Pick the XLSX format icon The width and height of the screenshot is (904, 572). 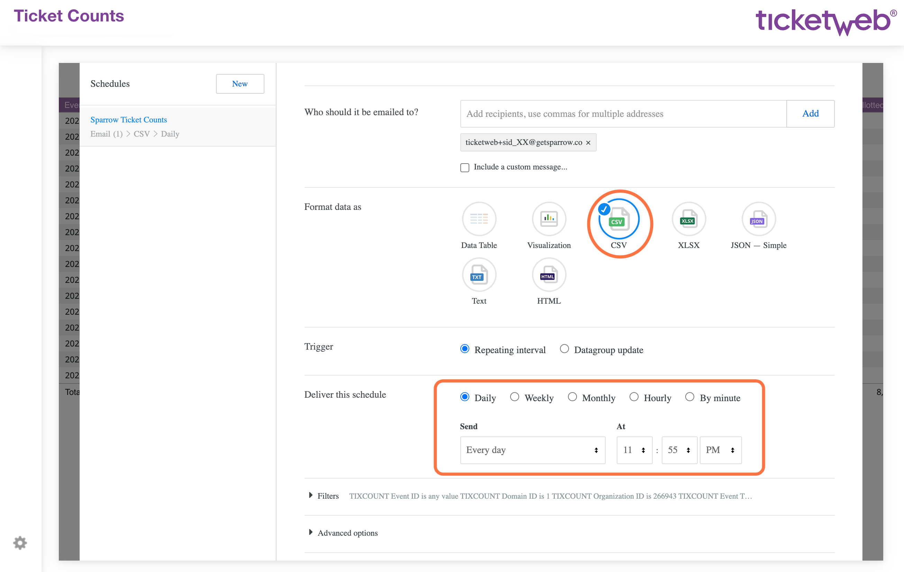tap(688, 219)
